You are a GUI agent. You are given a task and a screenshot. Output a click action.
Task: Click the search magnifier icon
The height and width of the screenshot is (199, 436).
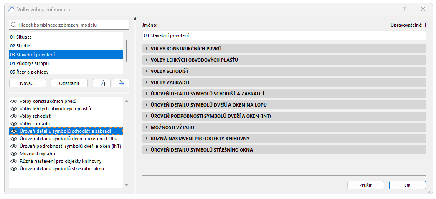[13, 25]
